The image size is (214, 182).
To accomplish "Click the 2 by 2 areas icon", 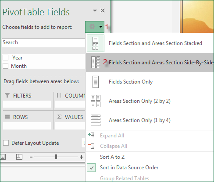I will click(96, 101).
